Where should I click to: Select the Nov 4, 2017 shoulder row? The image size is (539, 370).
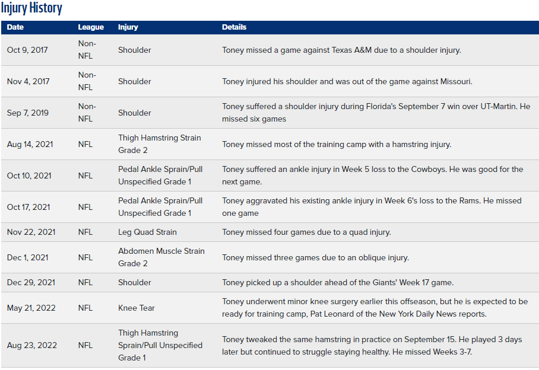coord(270,81)
